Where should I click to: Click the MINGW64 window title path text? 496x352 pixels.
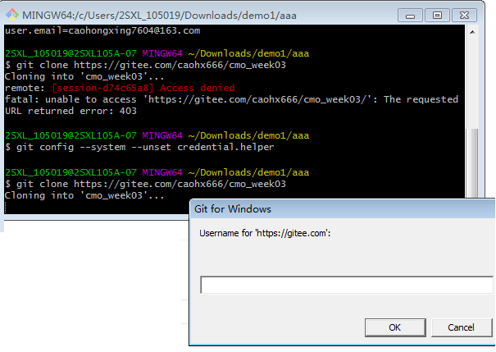159,16
